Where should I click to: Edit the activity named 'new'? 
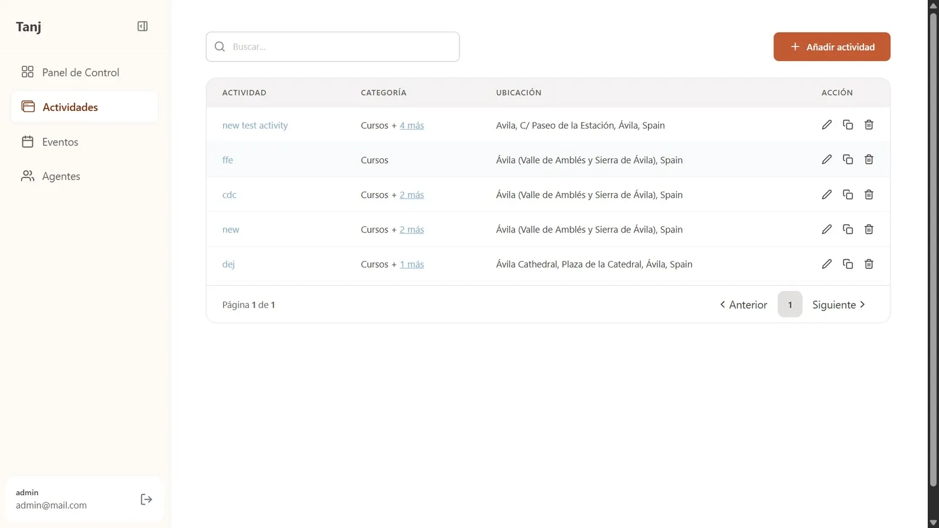[x=826, y=229]
